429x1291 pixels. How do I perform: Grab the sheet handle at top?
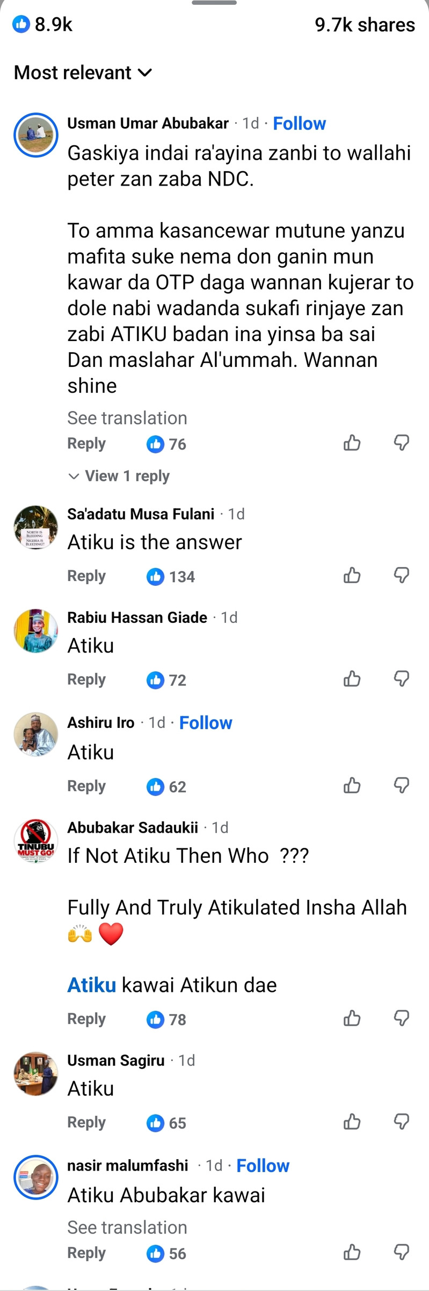[214, 3]
